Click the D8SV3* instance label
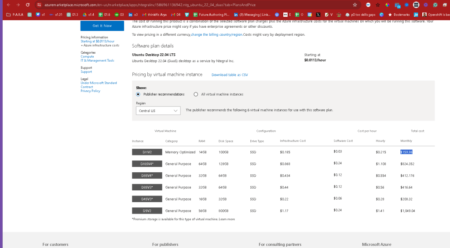The image size is (450, 248). (x=147, y=187)
